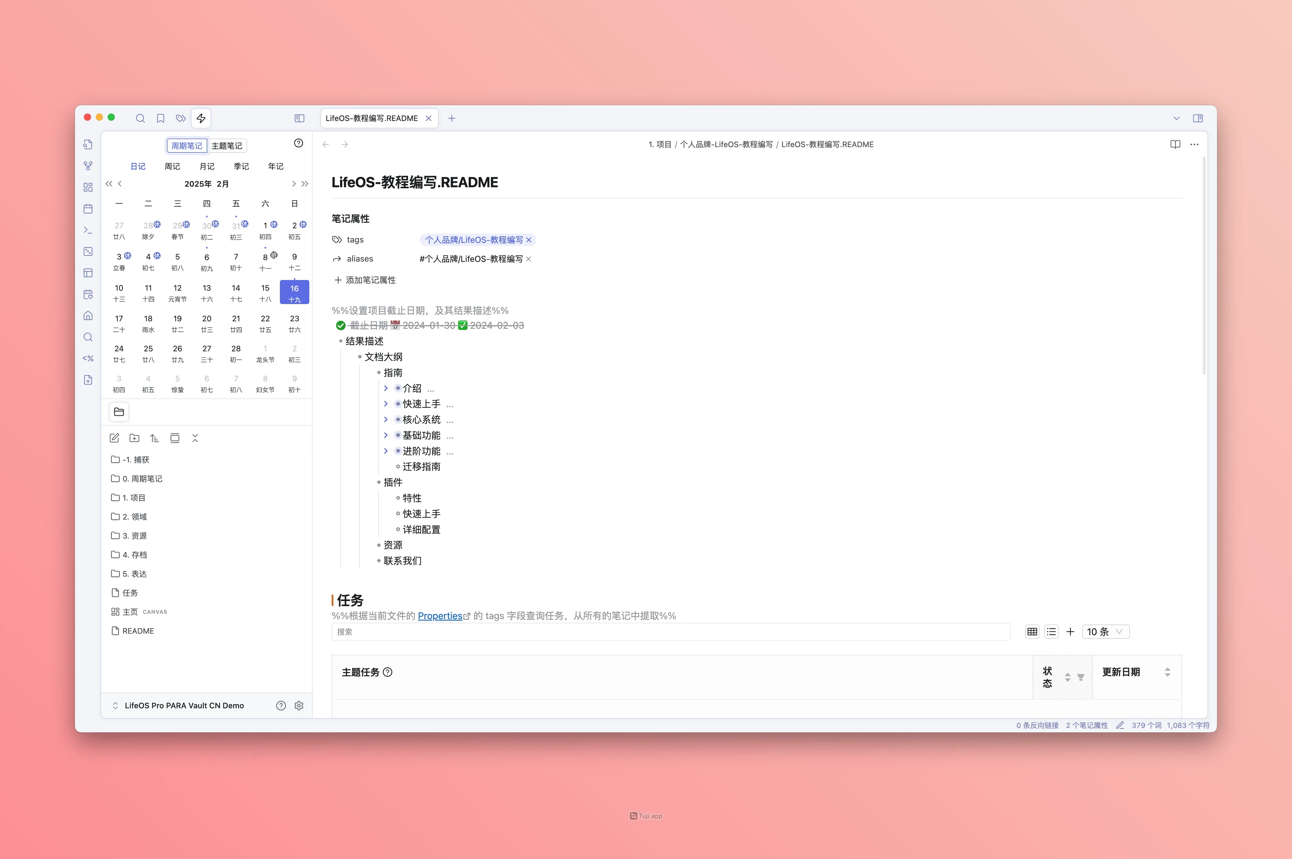Screen dimensions: 1292x859
Task: Click the bookmark icon in top toolbar
Action: click(161, 118)
